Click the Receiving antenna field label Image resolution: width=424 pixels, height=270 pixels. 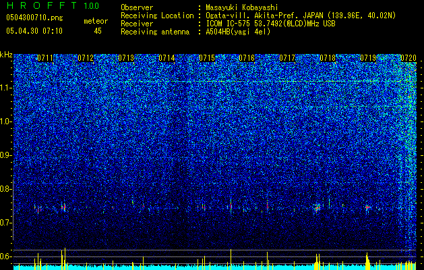[x=155, y=32]
